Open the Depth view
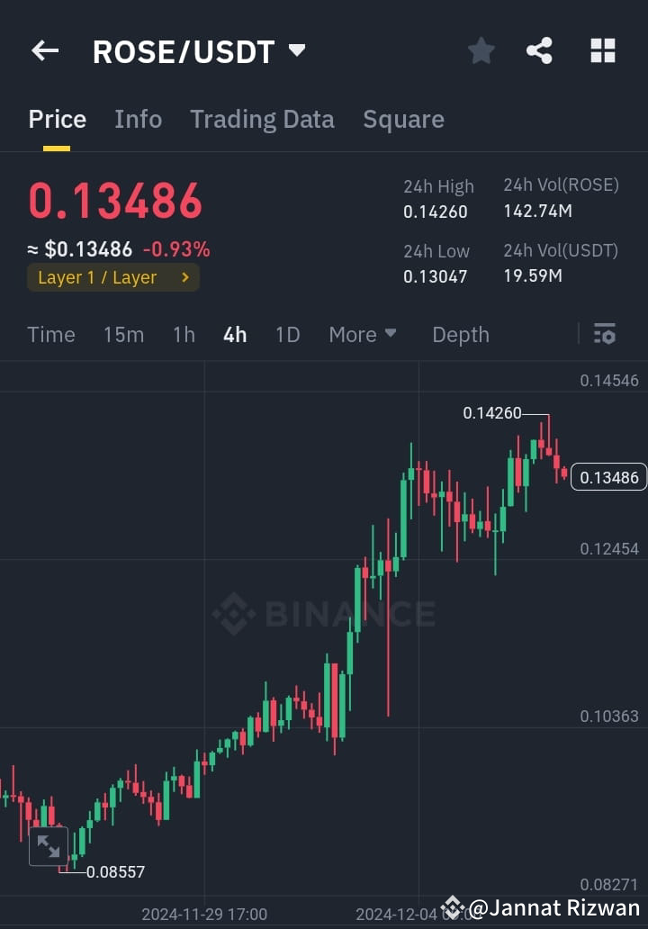Viewport: 648px width, 929px height. tap(461, 334)
